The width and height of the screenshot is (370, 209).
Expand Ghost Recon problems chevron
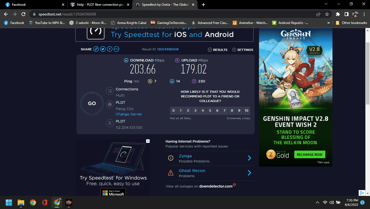tap(249, 173)
